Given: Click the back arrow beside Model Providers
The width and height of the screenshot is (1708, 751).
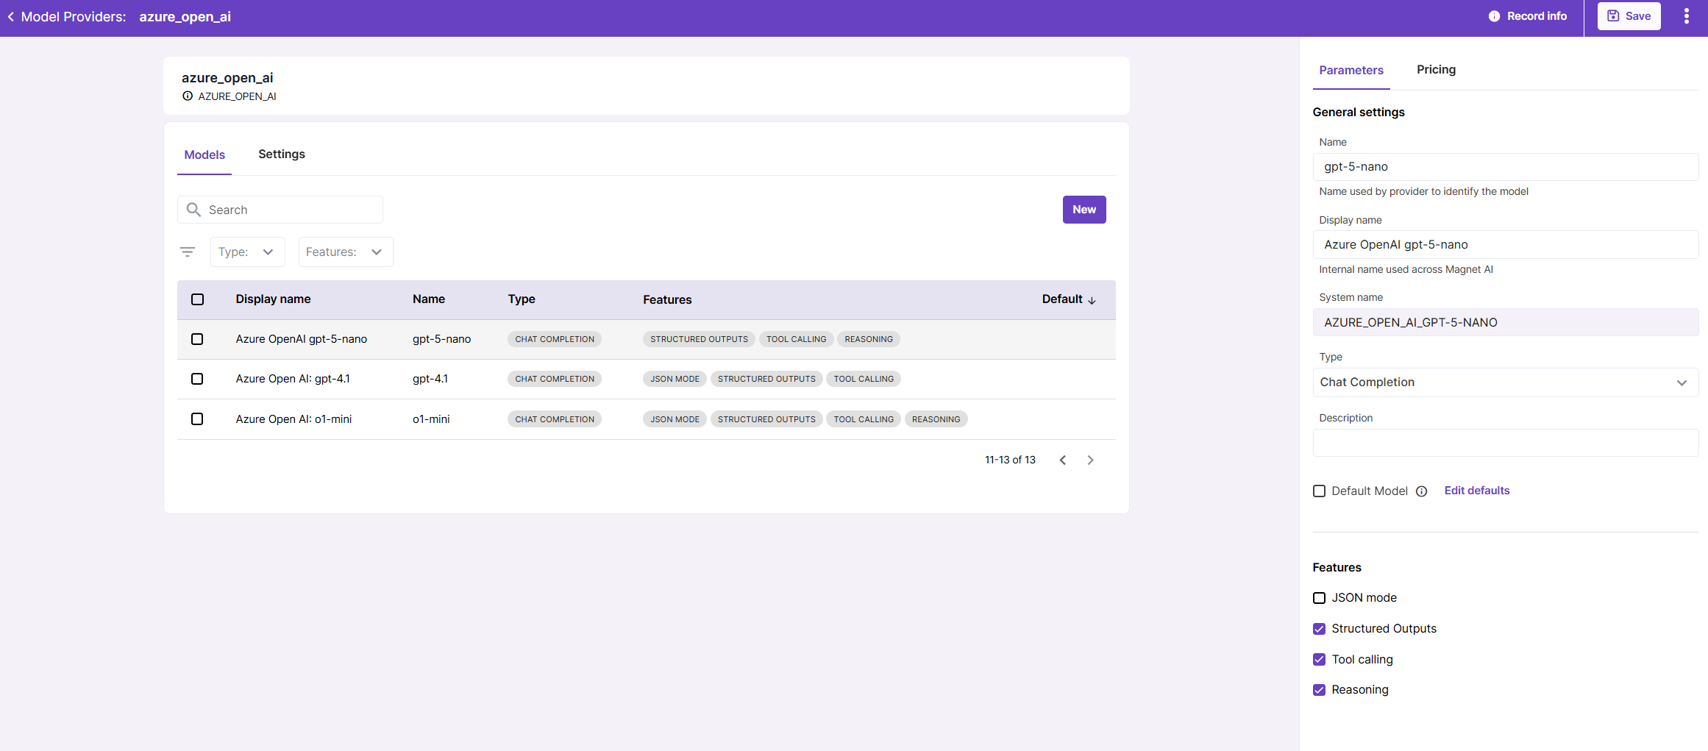Looking at the screenshot, I should click(10, 16).
